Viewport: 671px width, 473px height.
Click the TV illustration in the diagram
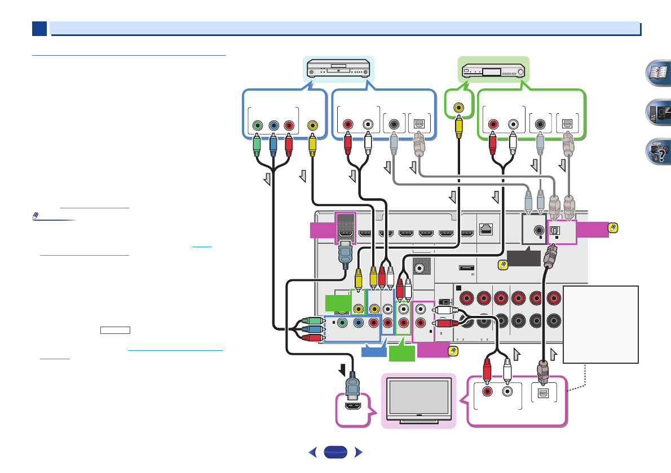418,399
